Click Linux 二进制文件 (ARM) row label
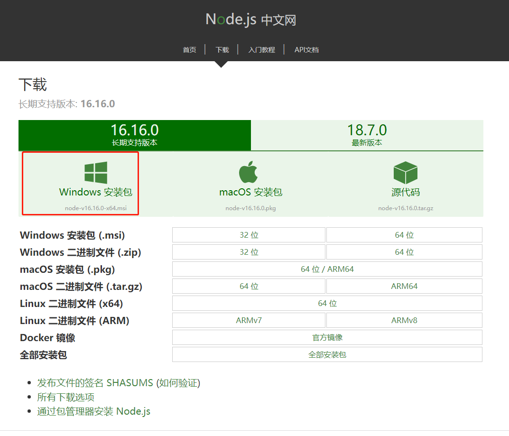Image resolution: width=509 pixels, height=436 pixels. coord(74,321)
